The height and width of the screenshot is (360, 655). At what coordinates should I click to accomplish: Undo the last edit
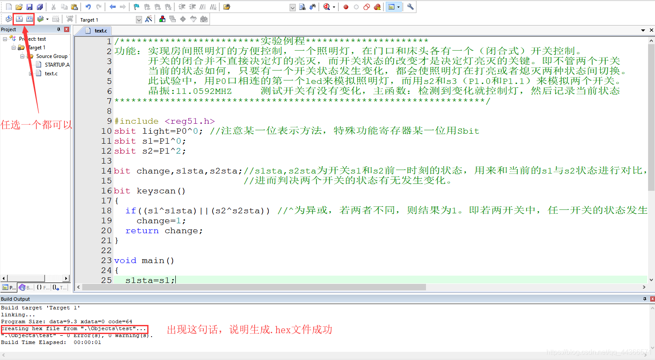[88, 7]
